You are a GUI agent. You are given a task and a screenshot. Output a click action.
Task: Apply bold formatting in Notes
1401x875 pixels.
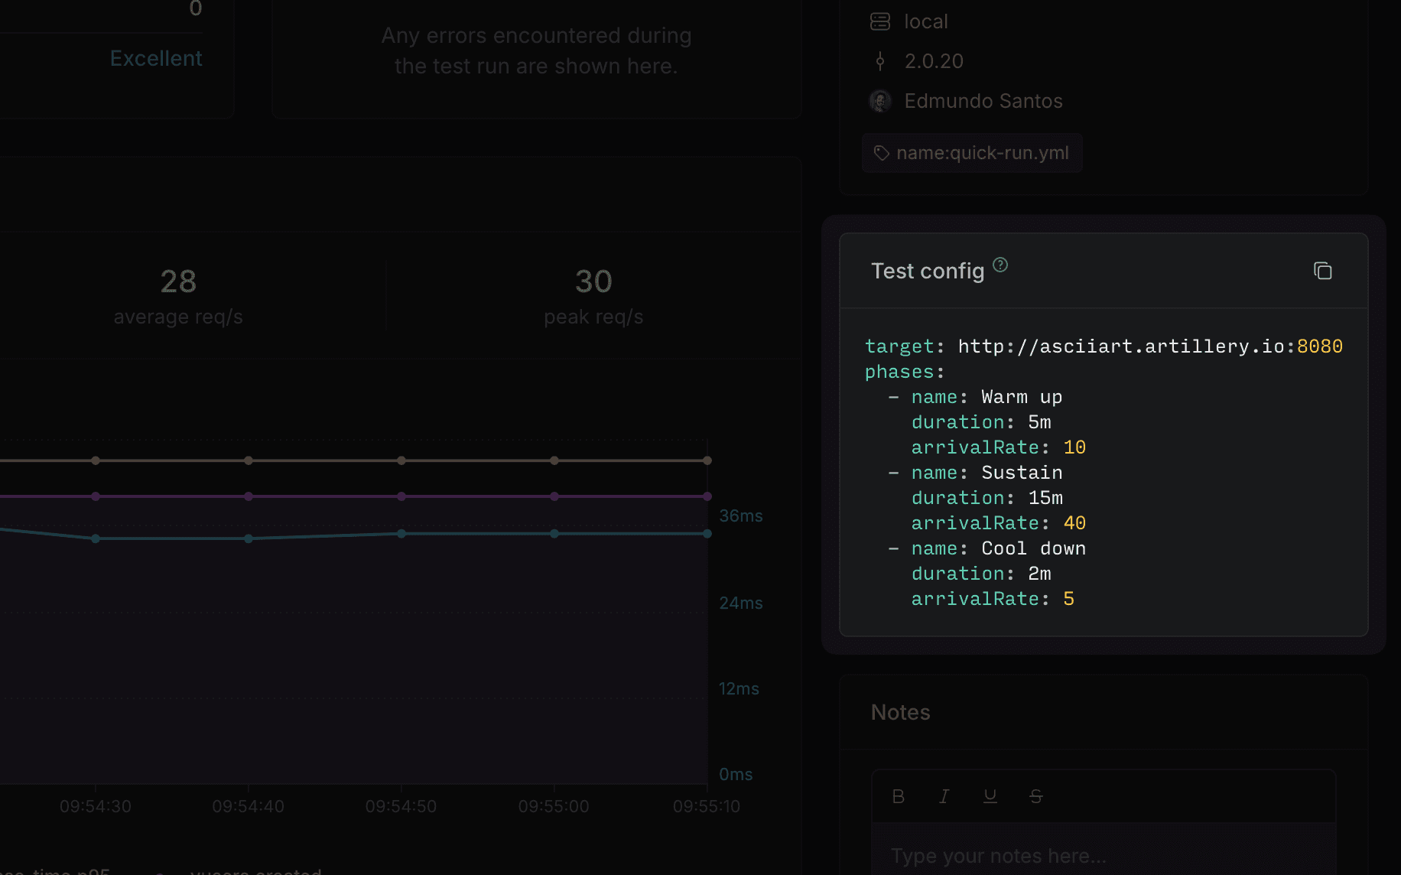[x=899, y=795]
